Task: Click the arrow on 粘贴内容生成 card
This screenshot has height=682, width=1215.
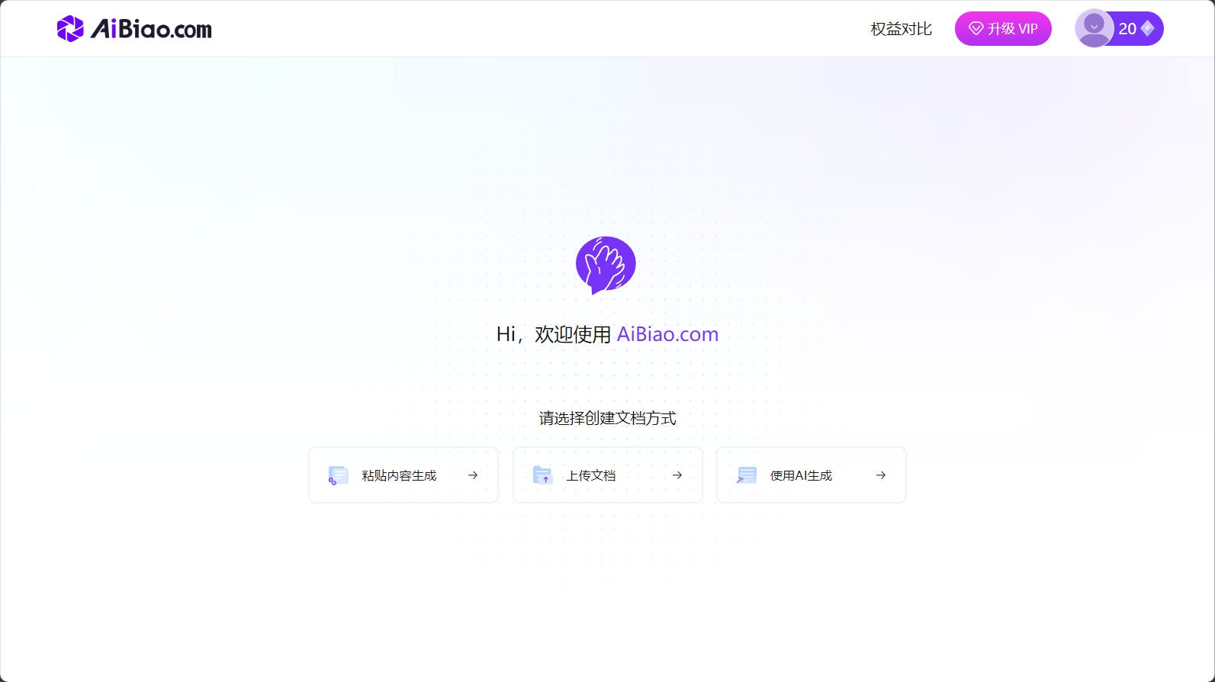Action: 473,475
